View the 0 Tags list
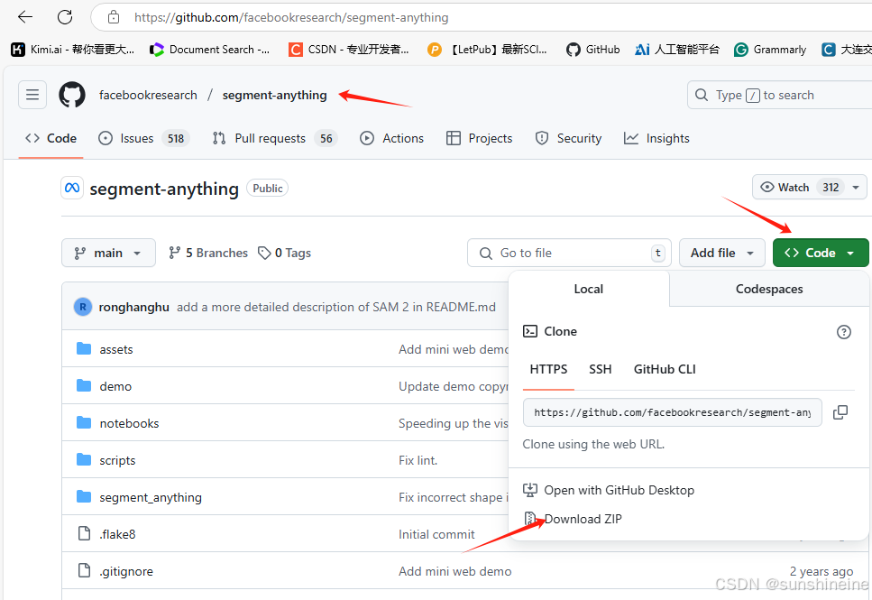This screenshot has height=600, width=872. coord(284,254)
